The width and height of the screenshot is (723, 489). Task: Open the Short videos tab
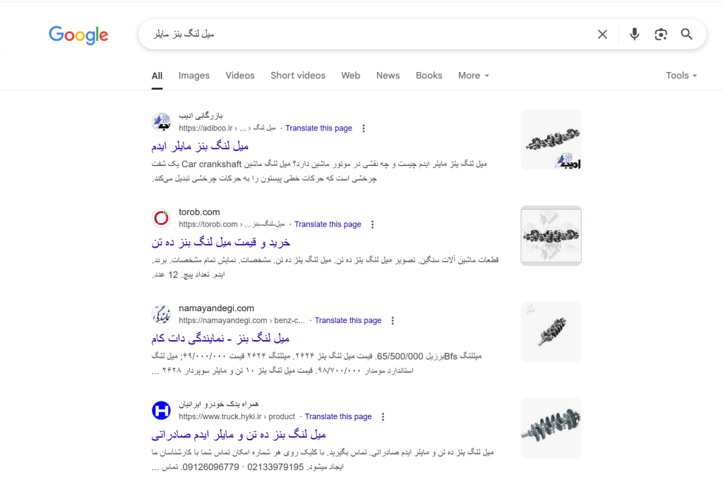298,76
